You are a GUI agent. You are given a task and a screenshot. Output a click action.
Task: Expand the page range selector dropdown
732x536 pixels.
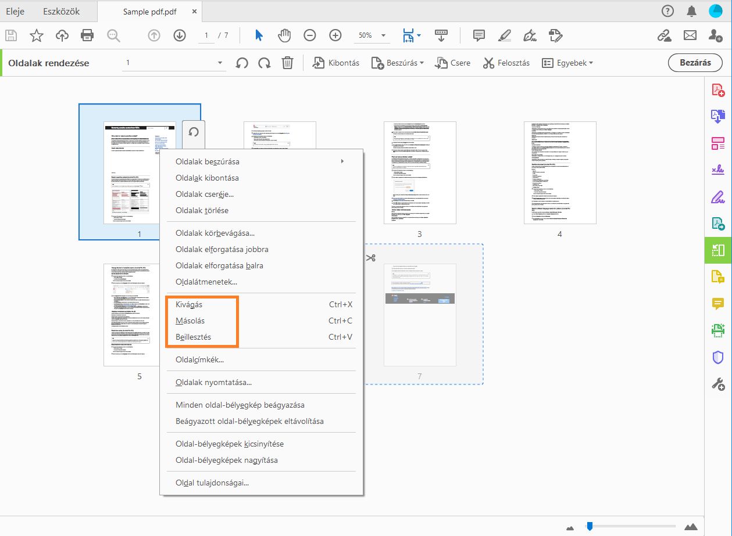click(x=220, y=63)
